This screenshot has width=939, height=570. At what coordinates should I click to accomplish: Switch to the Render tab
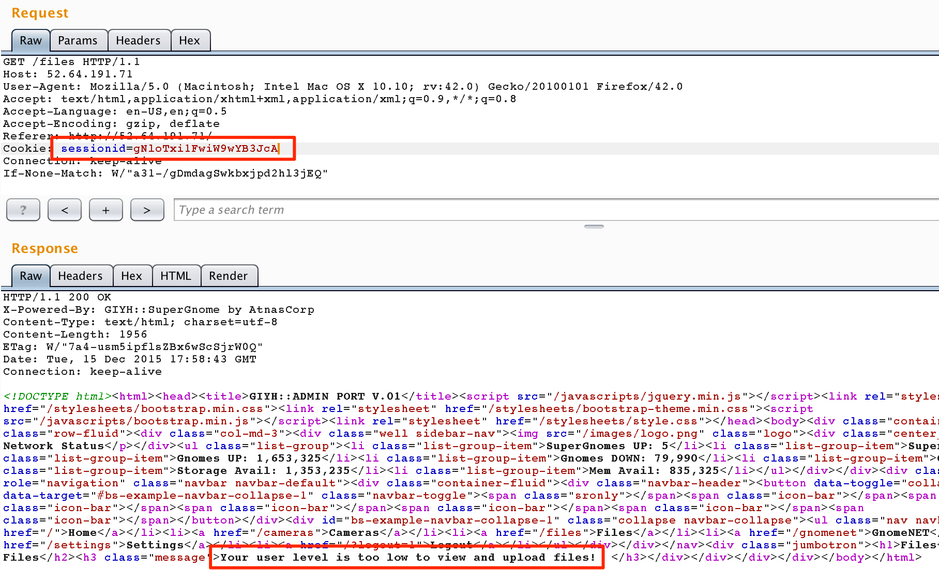click(x=228, y=276)
